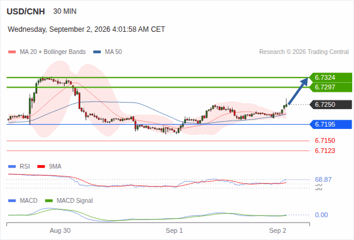Screen dimensions: 354x240
Task: Click the RSI value 68.87 label
Action: (x=323, y=180)
